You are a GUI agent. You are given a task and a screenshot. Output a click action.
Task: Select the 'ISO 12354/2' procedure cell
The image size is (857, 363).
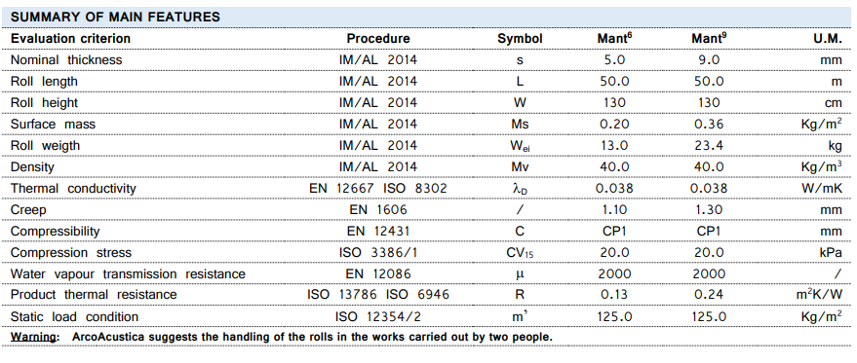click(378, 317)
